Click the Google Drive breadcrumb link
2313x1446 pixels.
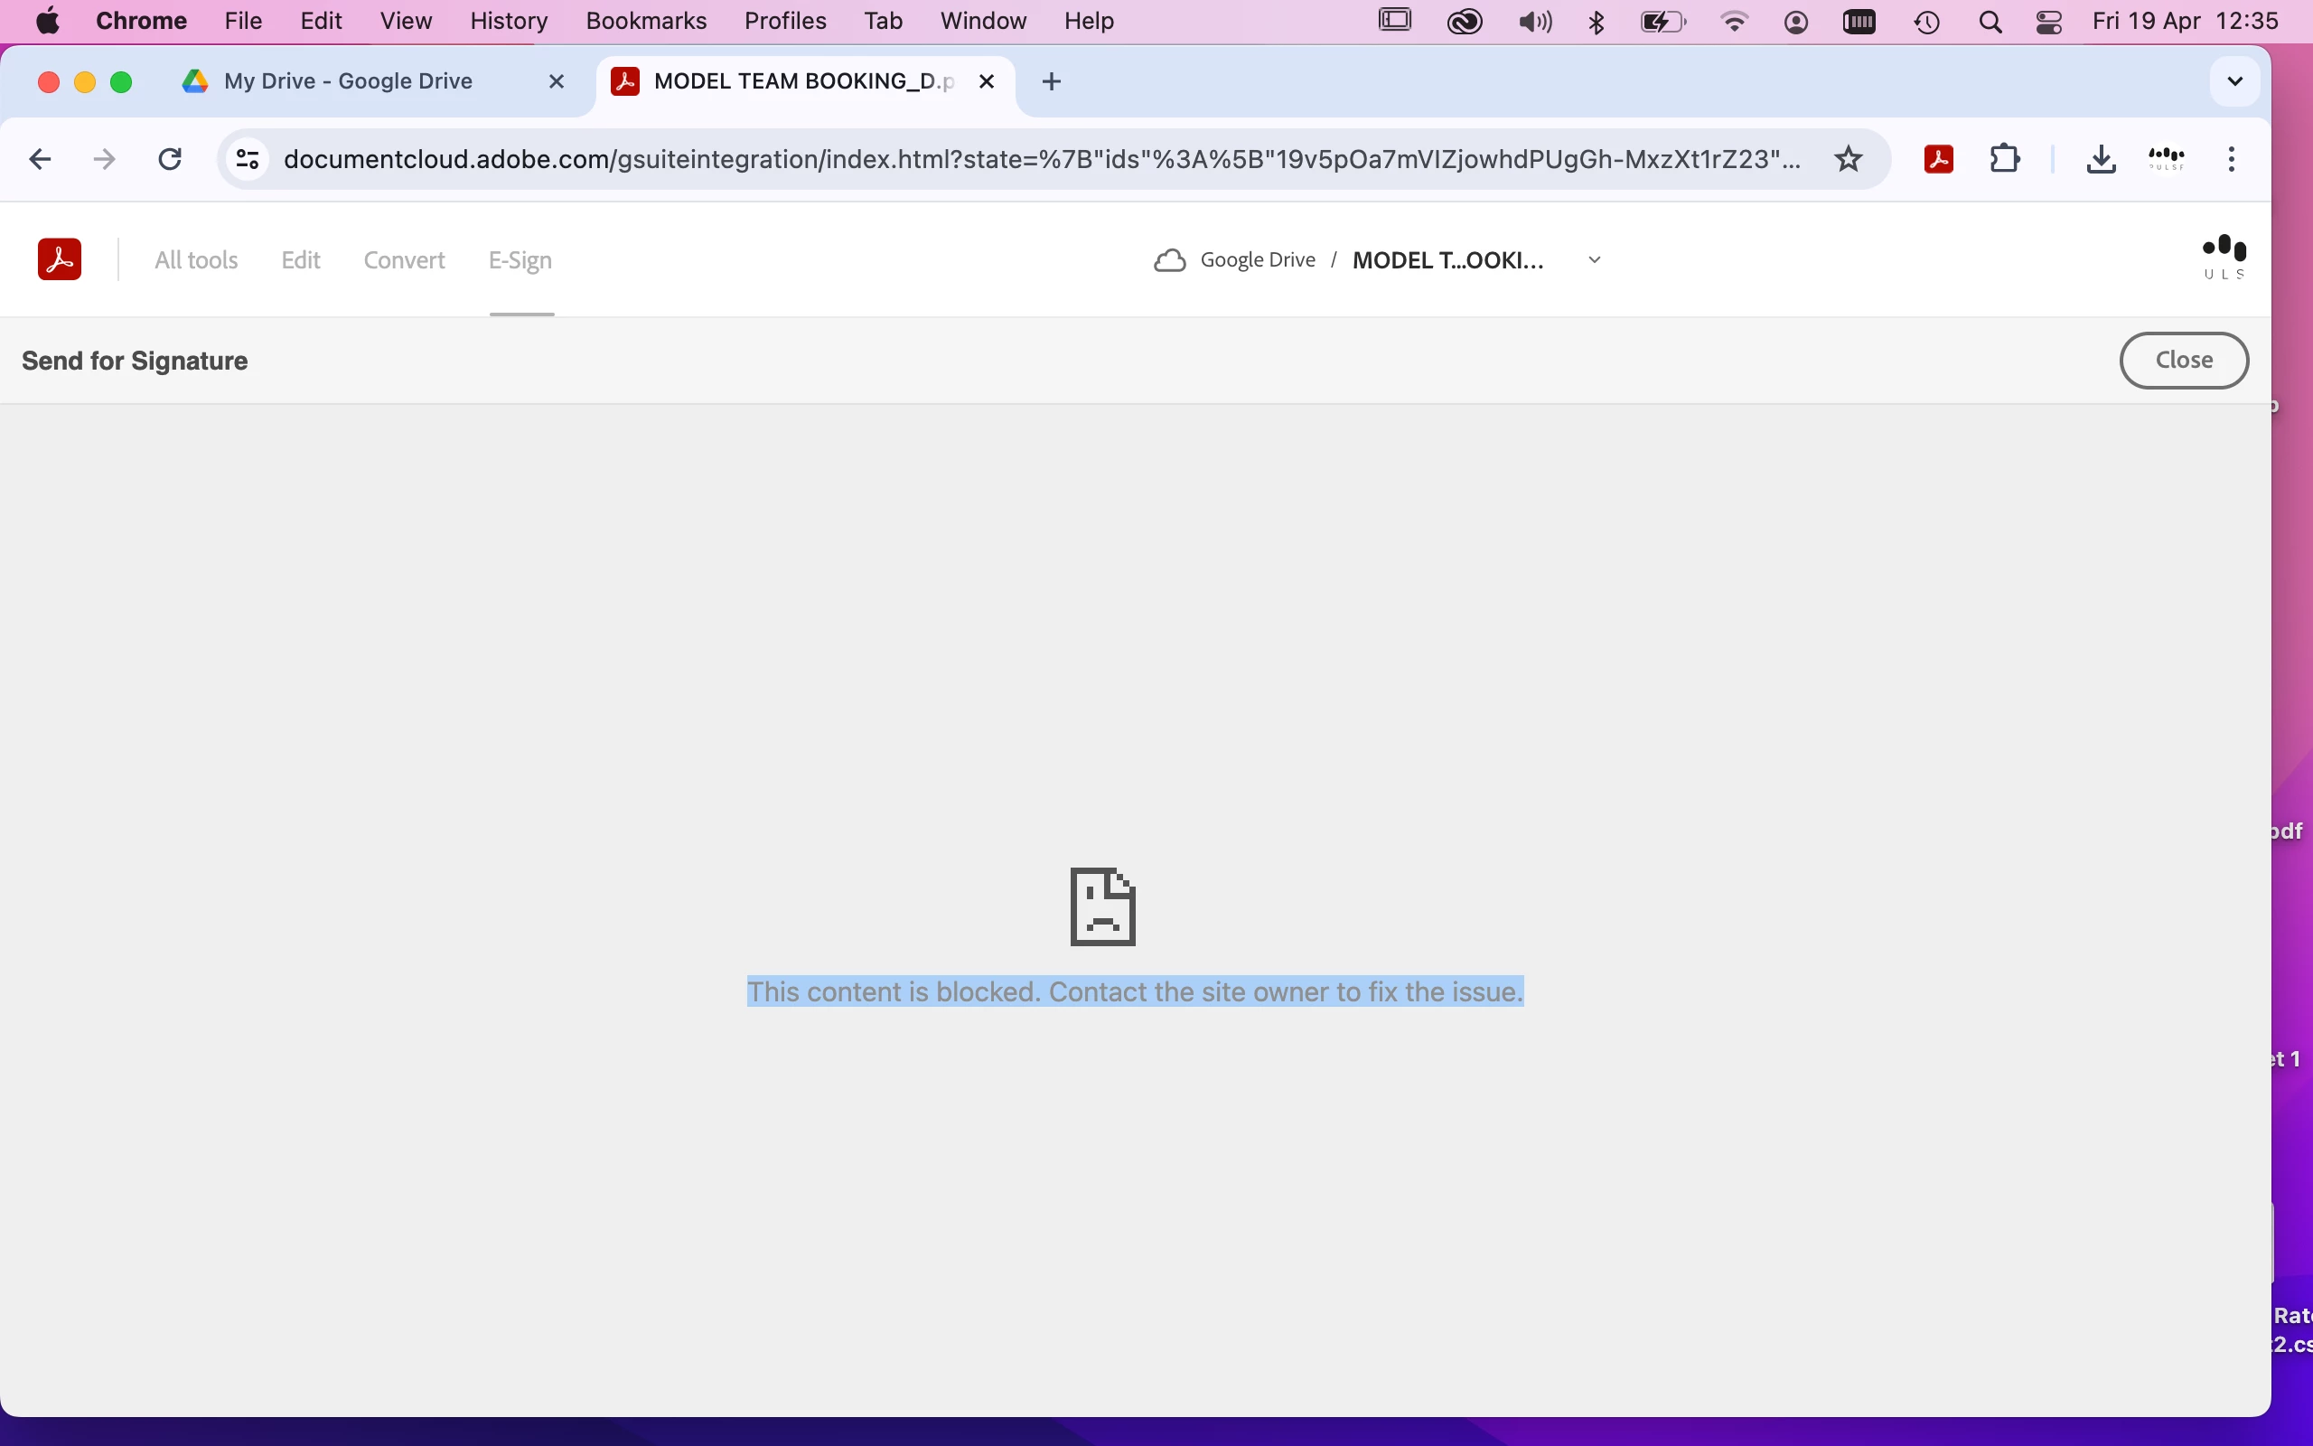(1257, 260)
